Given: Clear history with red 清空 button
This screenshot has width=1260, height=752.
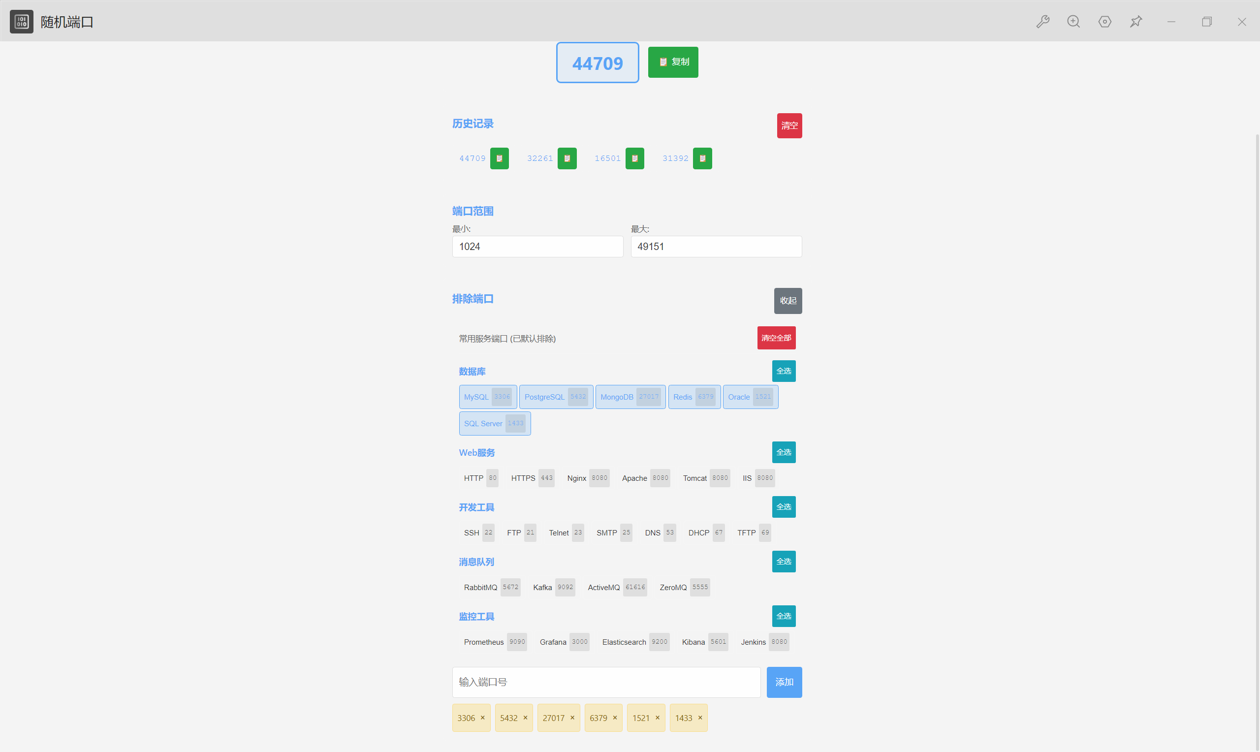Looking at the screenshot, I should [x=789, y=125].
